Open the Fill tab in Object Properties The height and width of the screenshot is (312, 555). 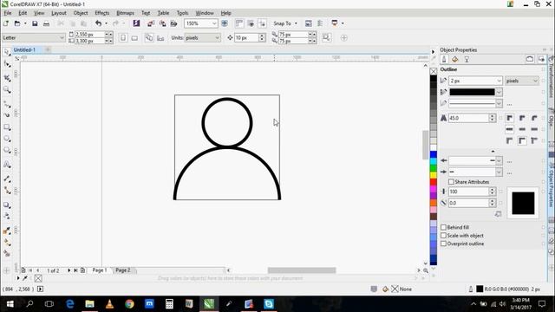pos(455,60)
